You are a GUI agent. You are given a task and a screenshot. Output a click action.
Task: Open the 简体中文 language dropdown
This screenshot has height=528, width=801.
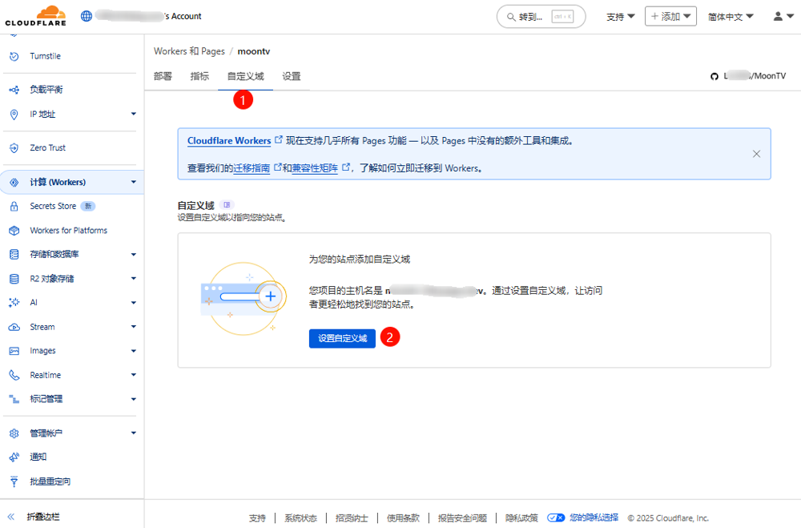731,16
